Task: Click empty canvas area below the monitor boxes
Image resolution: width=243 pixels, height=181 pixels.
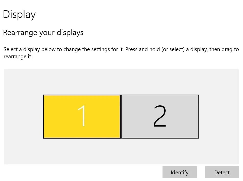Action: pyautogui.click(x=121, y=151)
